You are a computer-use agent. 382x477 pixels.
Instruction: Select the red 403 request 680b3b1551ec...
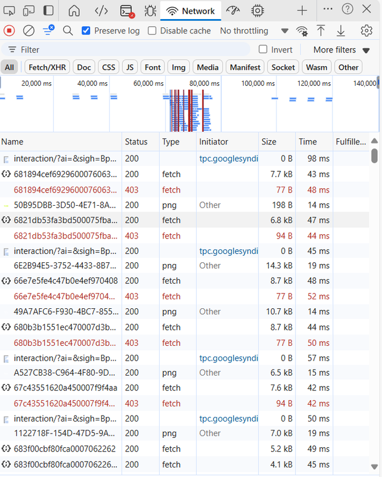pos(185,343)
